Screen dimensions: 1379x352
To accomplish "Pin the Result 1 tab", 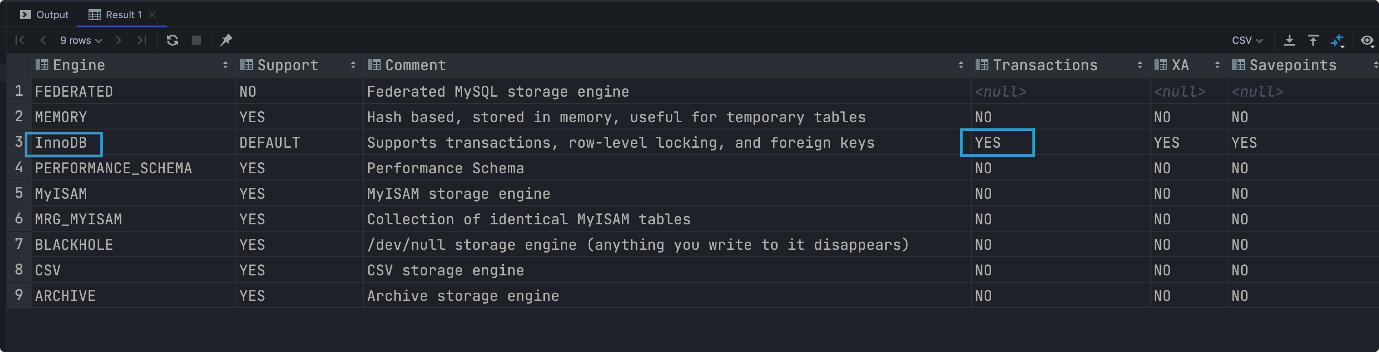I will coord(226,40).
